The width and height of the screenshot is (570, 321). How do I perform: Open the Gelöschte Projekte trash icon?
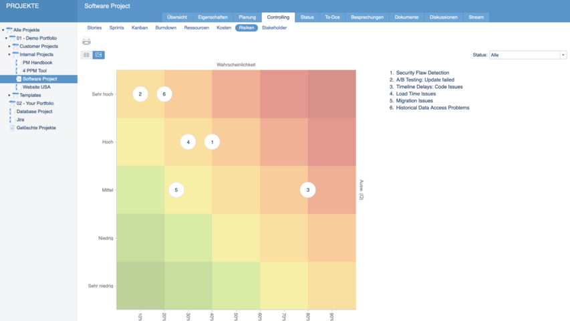11,128
